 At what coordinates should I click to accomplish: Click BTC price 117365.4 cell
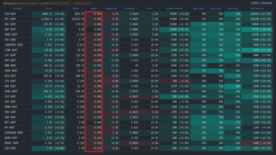(49, 19)
